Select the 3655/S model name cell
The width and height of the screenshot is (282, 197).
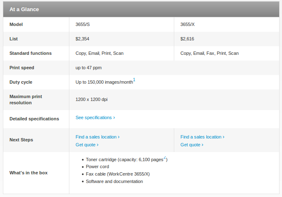coord(83,24)
